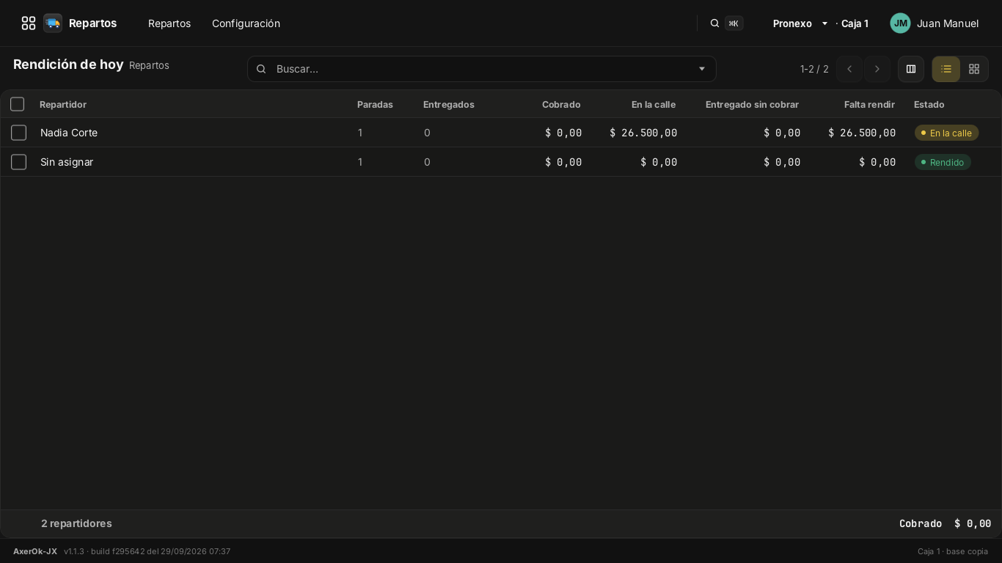Tick the checkbox for Nadia Corte

pyautogui.click(x=19, y=133)
